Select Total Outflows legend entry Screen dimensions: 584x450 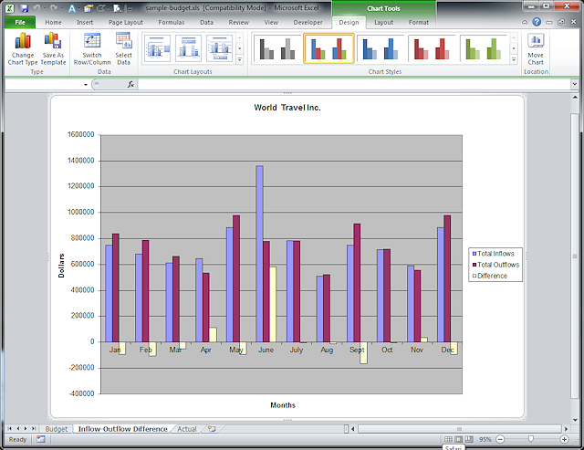pos(495,265)
